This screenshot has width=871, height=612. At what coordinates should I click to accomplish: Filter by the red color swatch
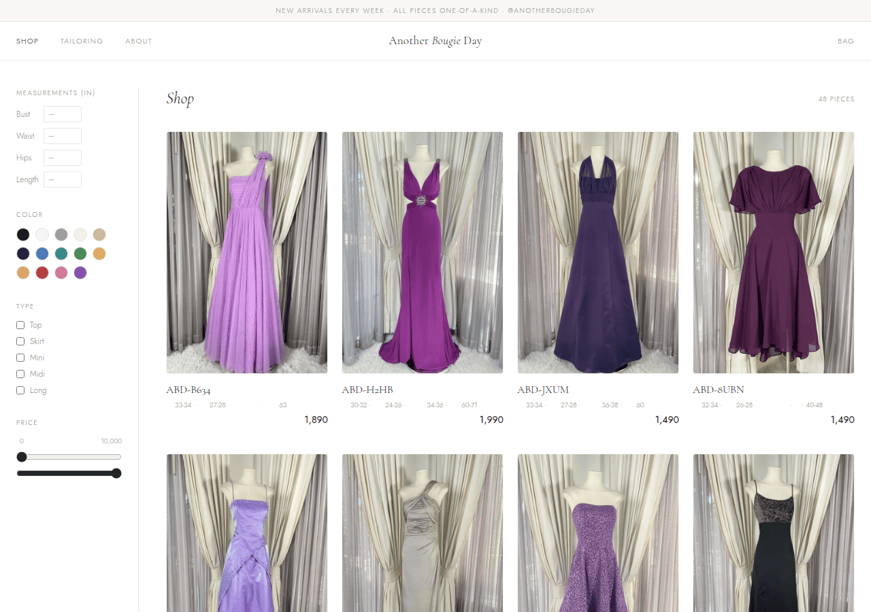tap(42, 273)
